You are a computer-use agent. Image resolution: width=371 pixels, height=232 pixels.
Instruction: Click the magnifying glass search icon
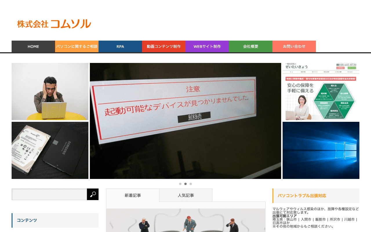93,194
